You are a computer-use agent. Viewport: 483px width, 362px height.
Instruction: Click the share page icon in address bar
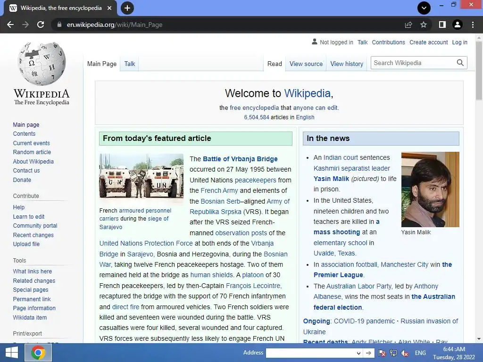click(x=408, y=25)
